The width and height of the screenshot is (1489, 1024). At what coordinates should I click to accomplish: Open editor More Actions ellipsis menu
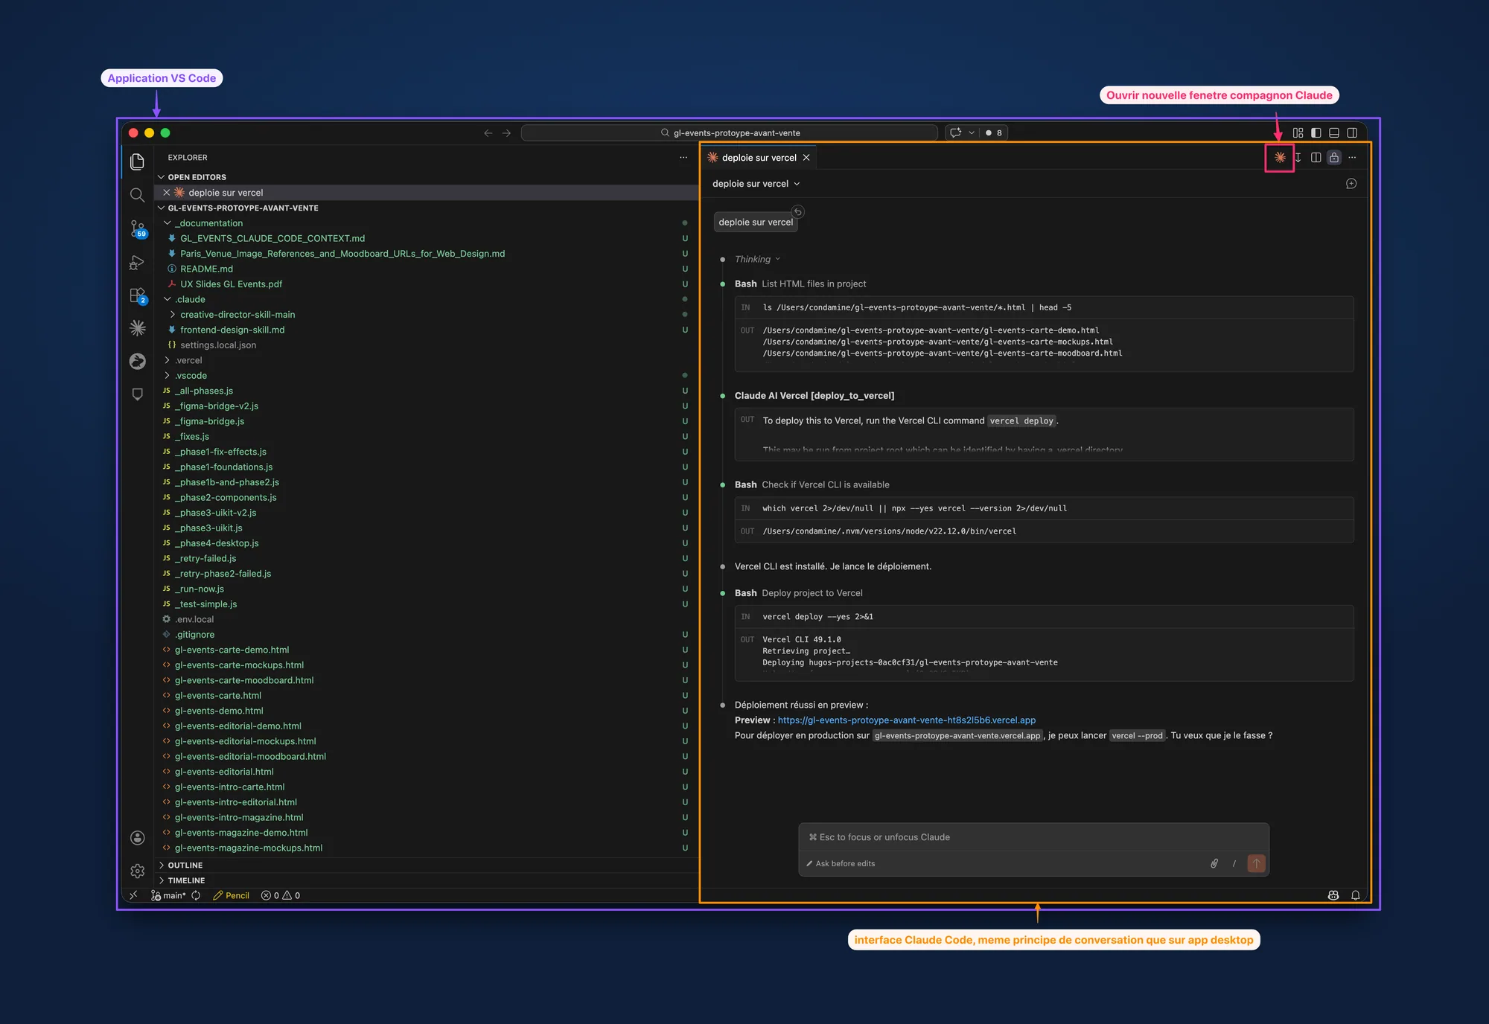pyautogui.click(x=1353, y=158)
